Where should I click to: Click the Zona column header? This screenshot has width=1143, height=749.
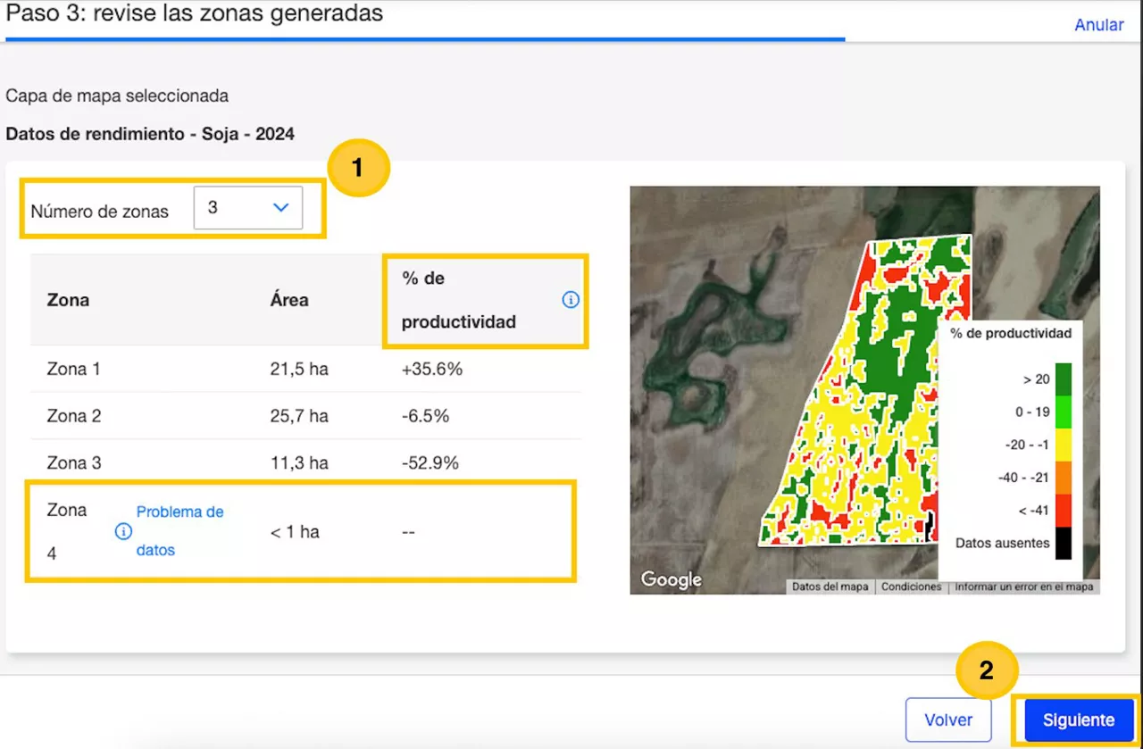tap(68, 300)
